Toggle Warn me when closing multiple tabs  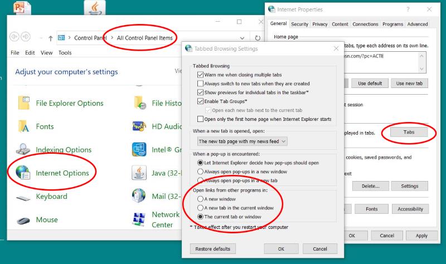pos(200,75)
